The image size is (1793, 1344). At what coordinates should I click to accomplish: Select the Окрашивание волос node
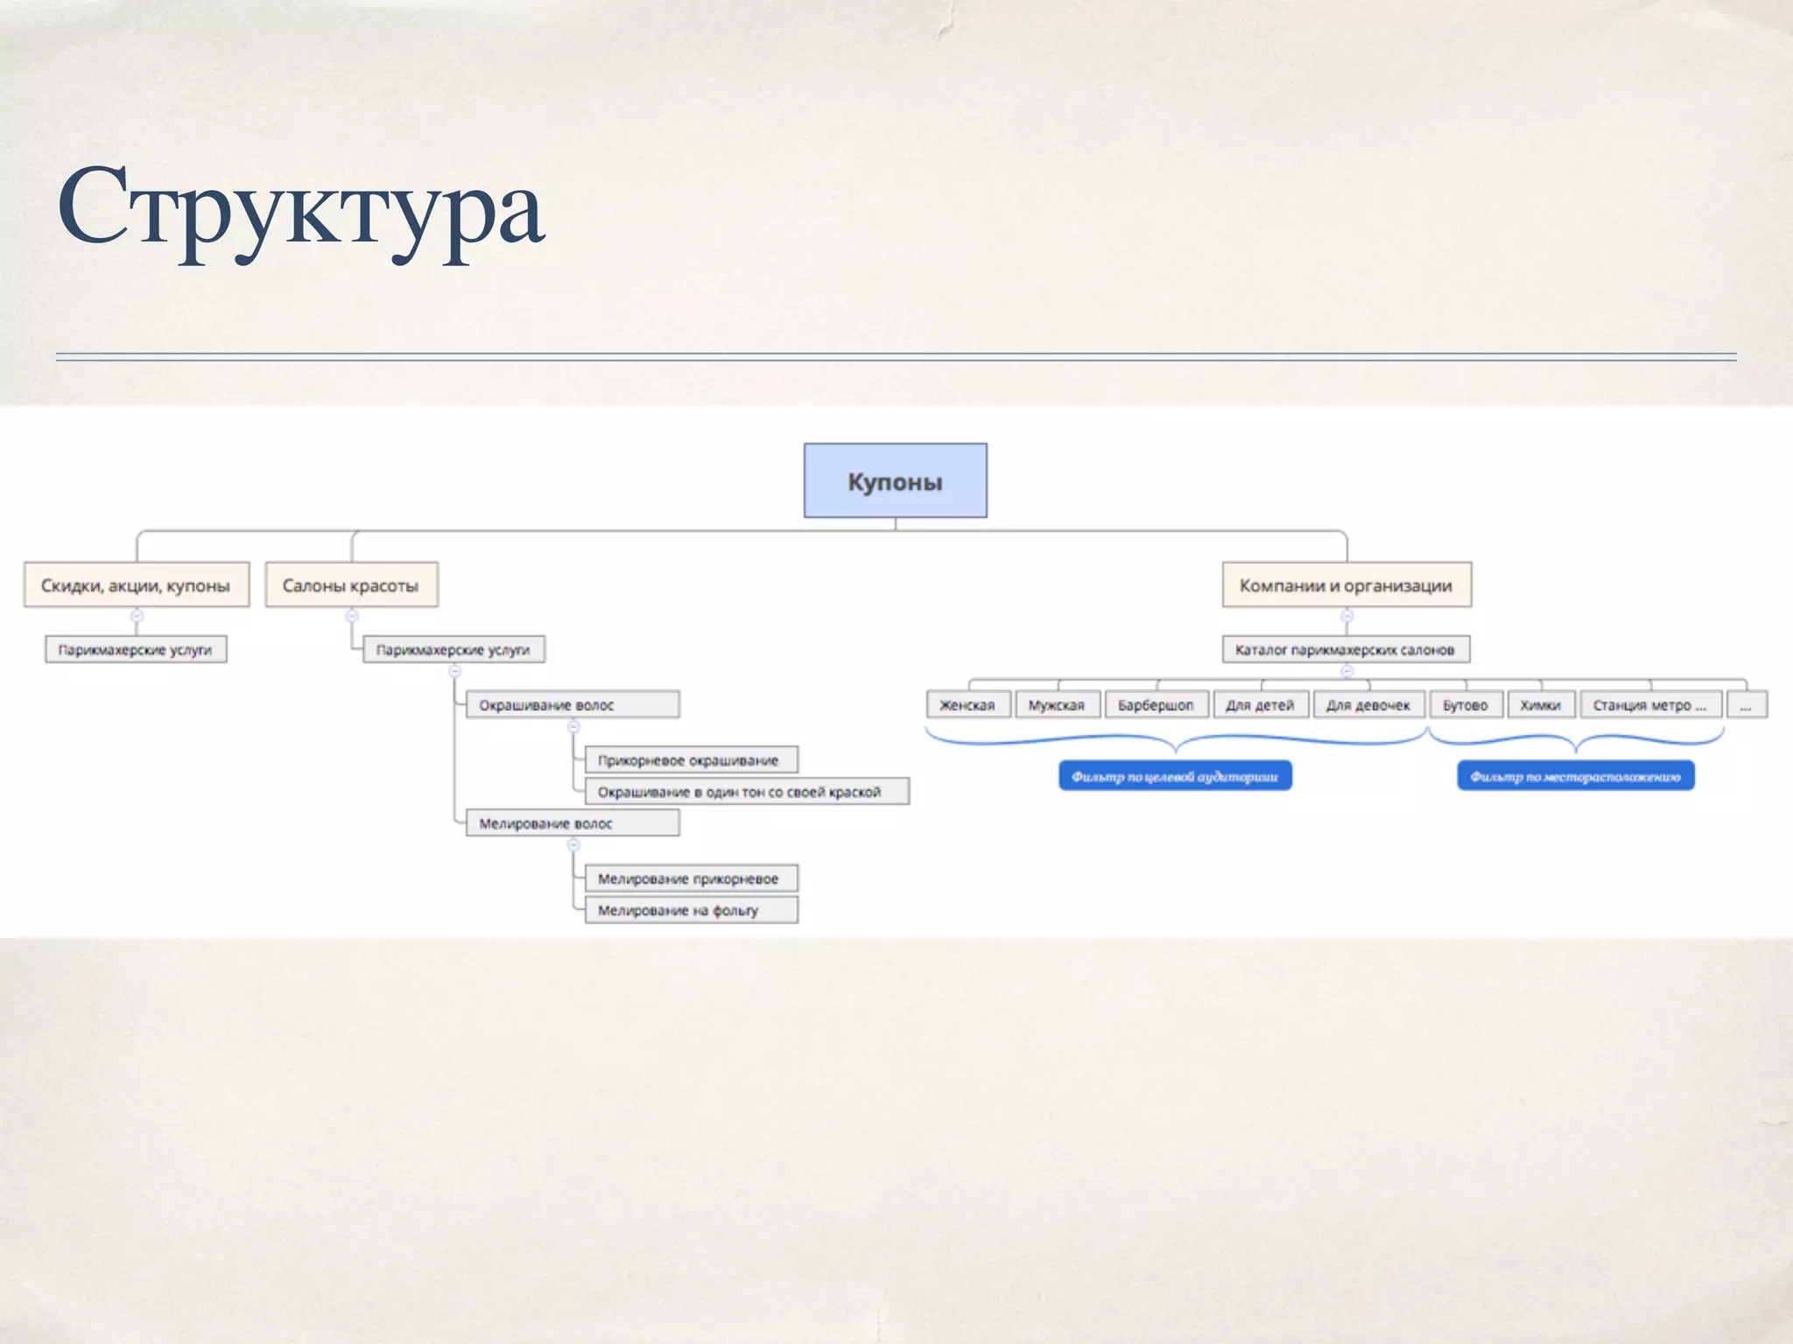tap(573, 704)
